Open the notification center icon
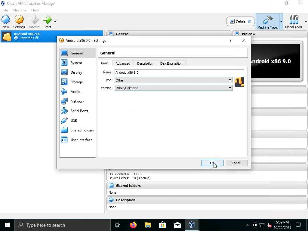Image resolution: width=308 pixels, height=231 pixels. tap(298, 225)
